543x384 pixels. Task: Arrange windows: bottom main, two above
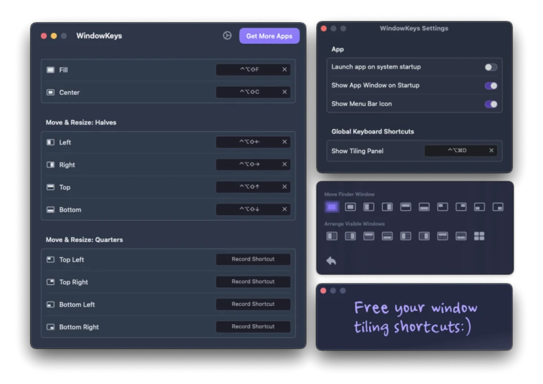[x=461, y=236]
